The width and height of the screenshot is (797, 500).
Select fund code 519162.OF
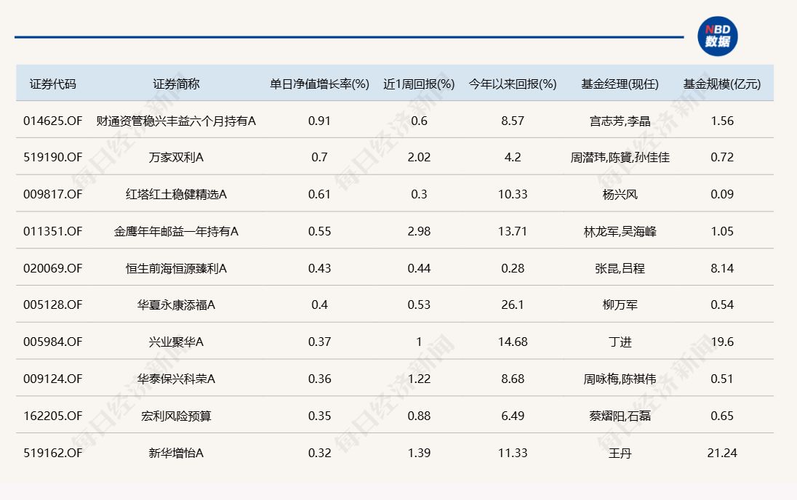53,453
